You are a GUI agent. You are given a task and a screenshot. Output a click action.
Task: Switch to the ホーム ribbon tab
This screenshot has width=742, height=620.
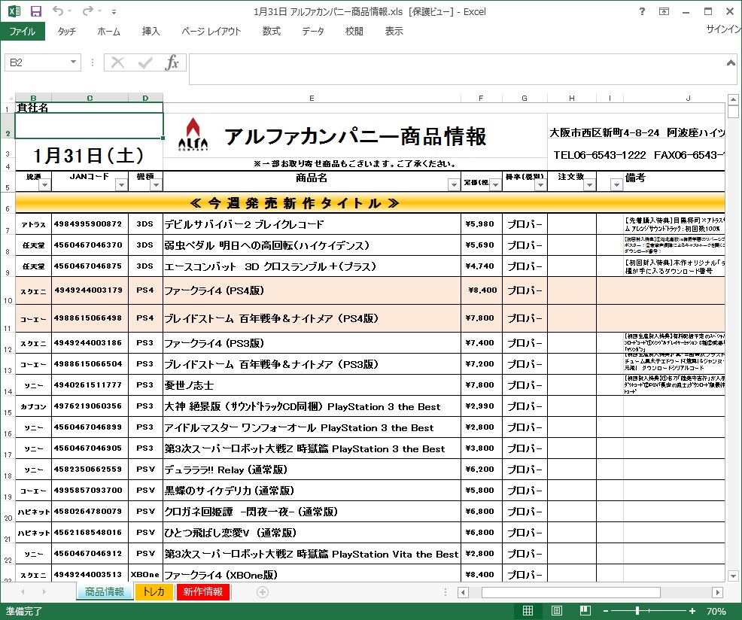(x=109, y=32)
